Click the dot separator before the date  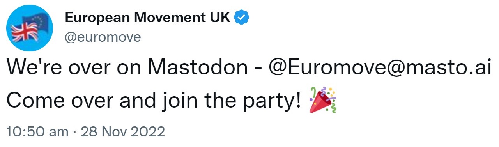coord(74,132)
